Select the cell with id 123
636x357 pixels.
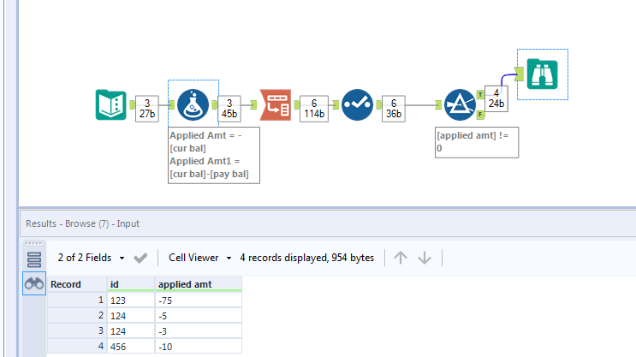tap(131, 300)
